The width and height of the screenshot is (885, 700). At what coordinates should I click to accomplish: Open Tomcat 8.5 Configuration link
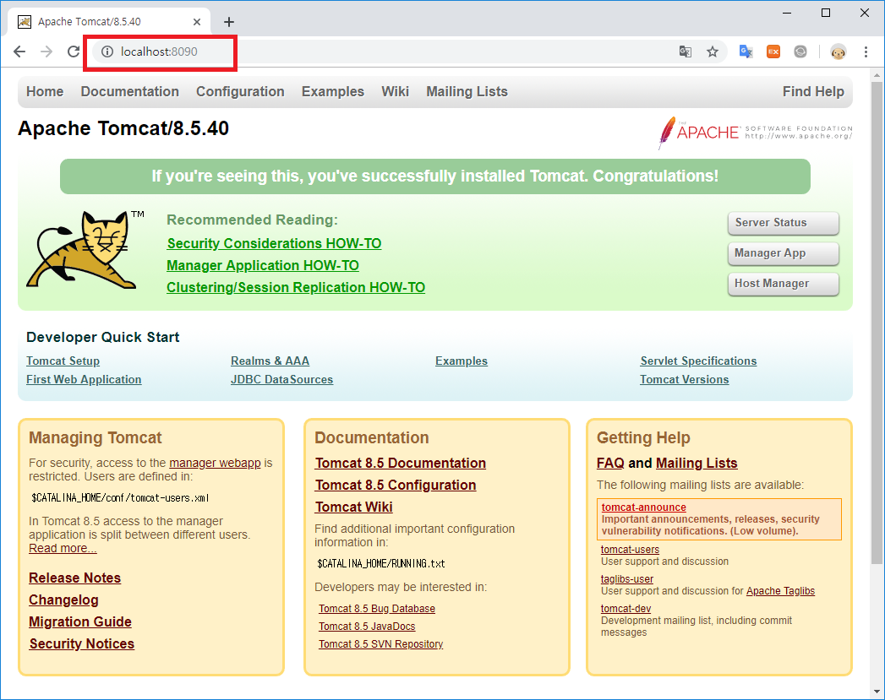click(396, 485)
